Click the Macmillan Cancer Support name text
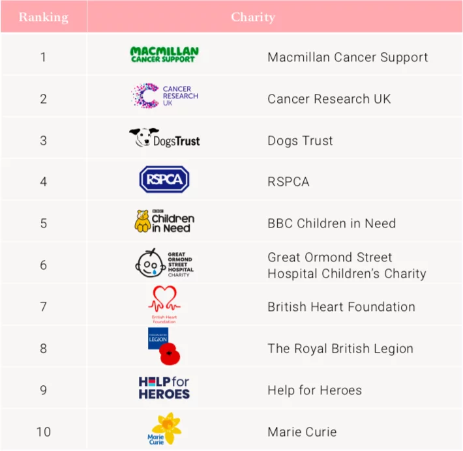Screen dimensions: 463x451 tap(348, 57)
